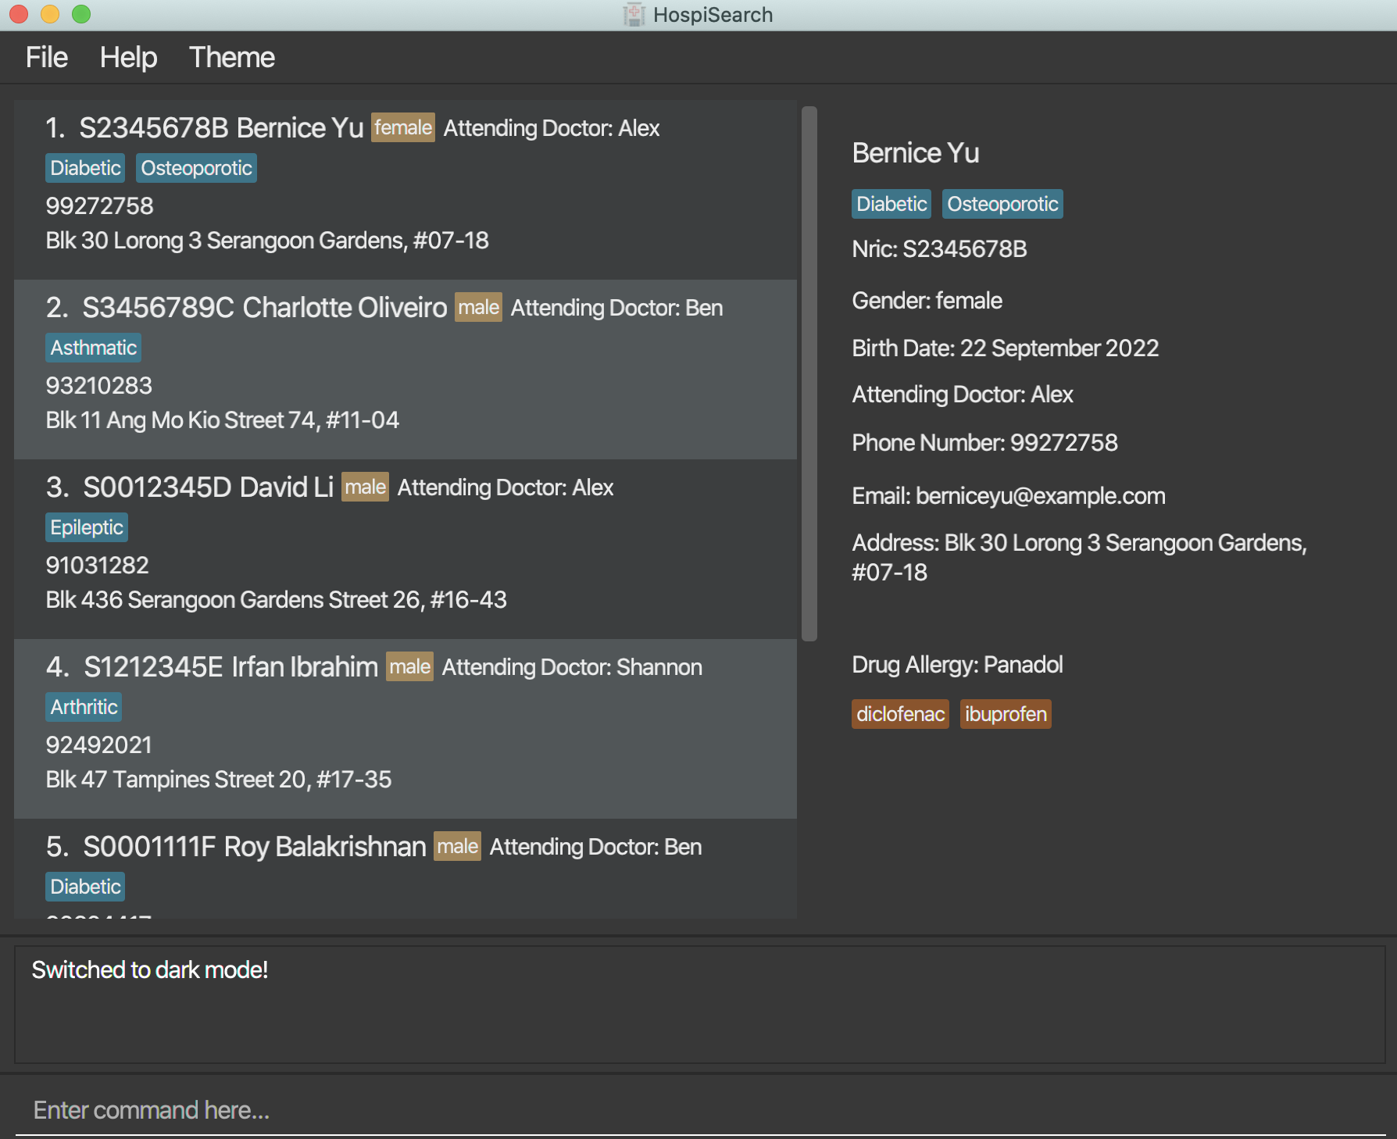Click the male tag on Charlotte Oliveiro
1397x1139 pixels.
478,307
